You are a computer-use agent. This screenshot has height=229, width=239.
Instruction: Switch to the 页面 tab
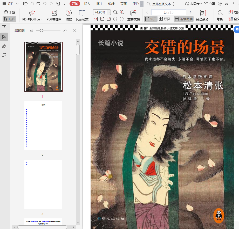coord(124,4)
